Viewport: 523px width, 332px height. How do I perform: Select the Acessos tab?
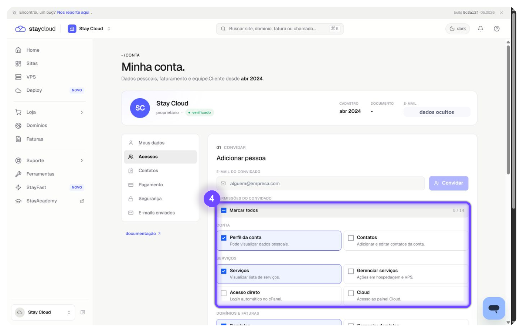tap(160, 157)
